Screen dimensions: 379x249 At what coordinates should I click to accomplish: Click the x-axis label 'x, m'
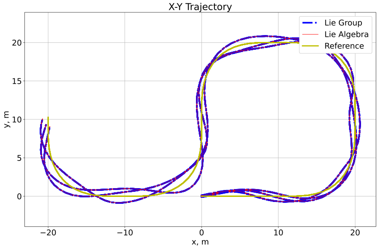click(x=200, y=242)
